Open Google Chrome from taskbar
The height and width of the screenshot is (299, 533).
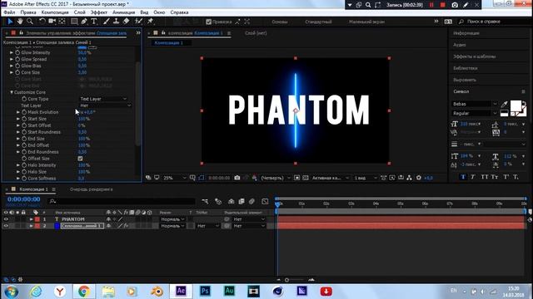click(84, 292)
